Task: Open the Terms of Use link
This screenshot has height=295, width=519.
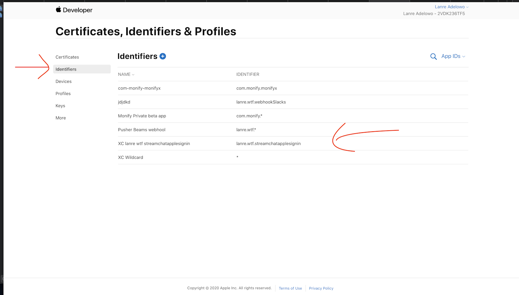Action: [290, 288]
